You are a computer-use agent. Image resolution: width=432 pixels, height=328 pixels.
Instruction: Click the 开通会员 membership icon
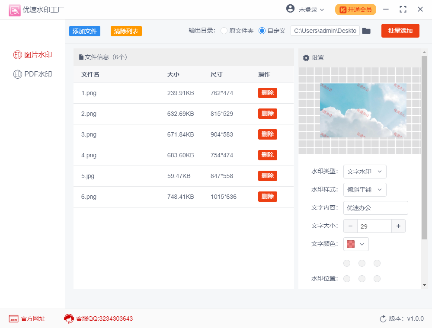(343, 9)
